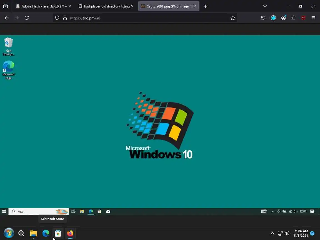The height and width of the screenshot is (240, 320).
Task: View site security lock information
Action: click(65, 18)
